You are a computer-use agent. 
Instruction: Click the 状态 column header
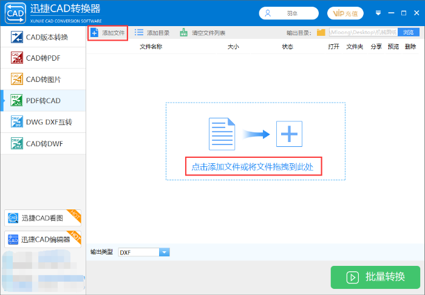coord(288,47)
